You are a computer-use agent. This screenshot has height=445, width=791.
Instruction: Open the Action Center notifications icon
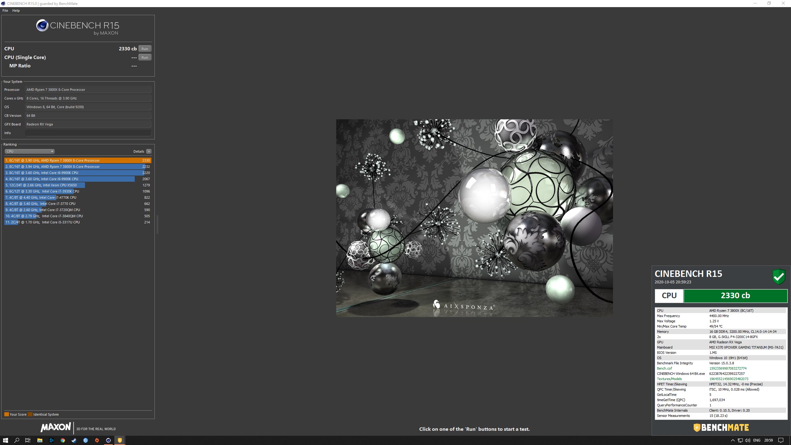point(781,440)
